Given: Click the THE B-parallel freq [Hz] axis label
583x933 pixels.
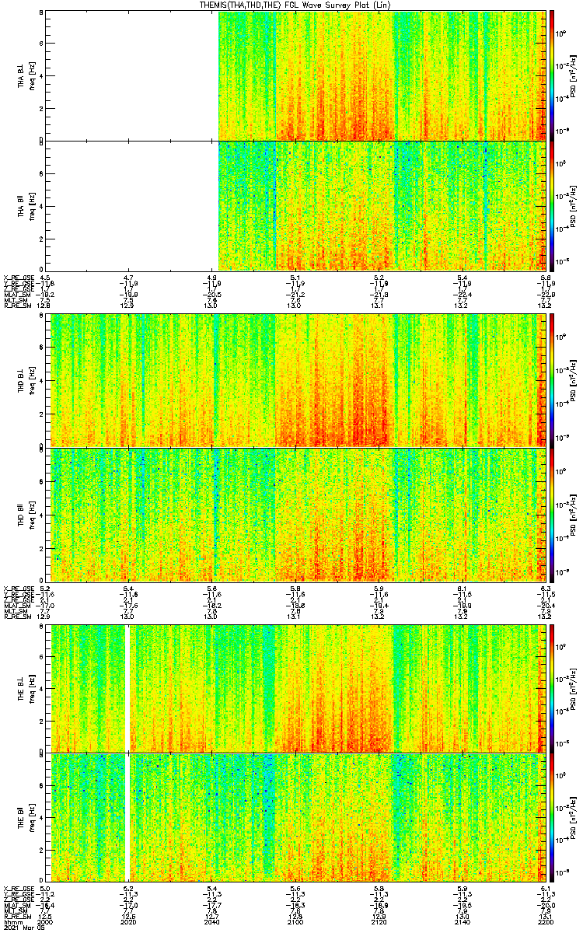Looking at the screenshot, I should coord(33,816).
